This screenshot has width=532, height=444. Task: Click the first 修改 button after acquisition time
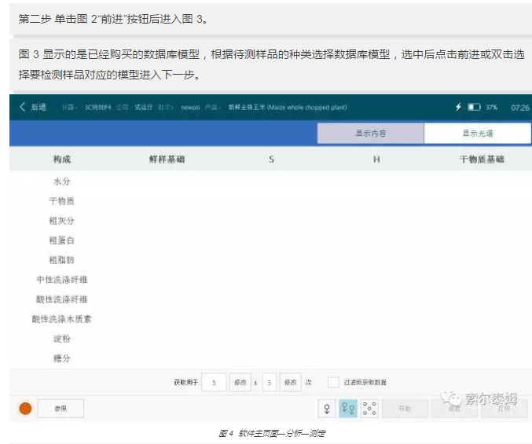click(240, 383)
